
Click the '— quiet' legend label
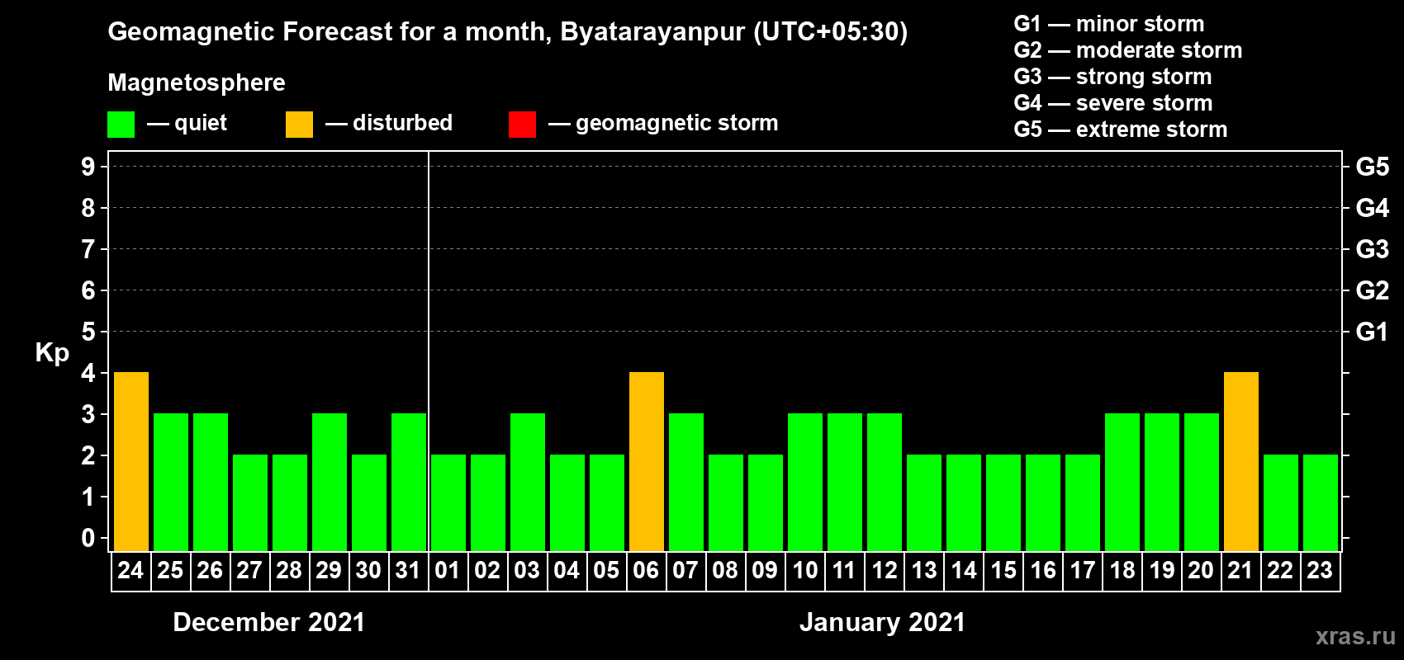pos(187,124)
